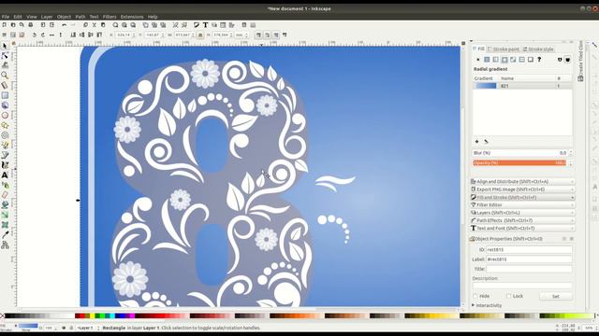The image size is (599, 336).
Task: Select the Tweak objects tool
Action: pos(5,65)
